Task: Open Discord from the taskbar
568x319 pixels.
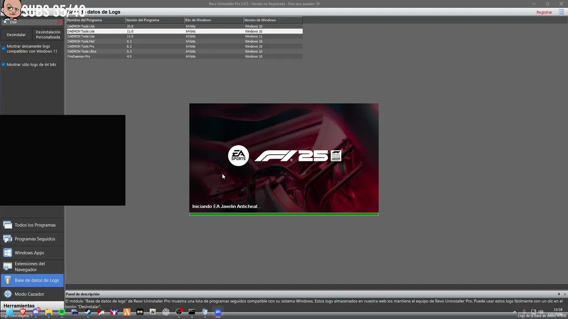Action: (x=36, y=312)
